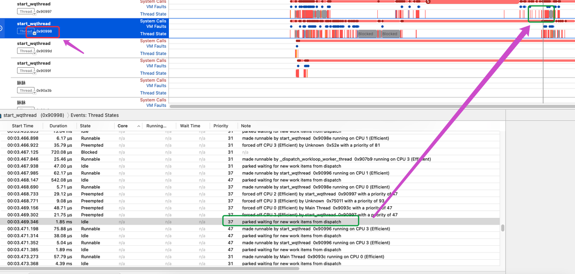Open Thread dropdown for thread 0x90998

point(27,31)
